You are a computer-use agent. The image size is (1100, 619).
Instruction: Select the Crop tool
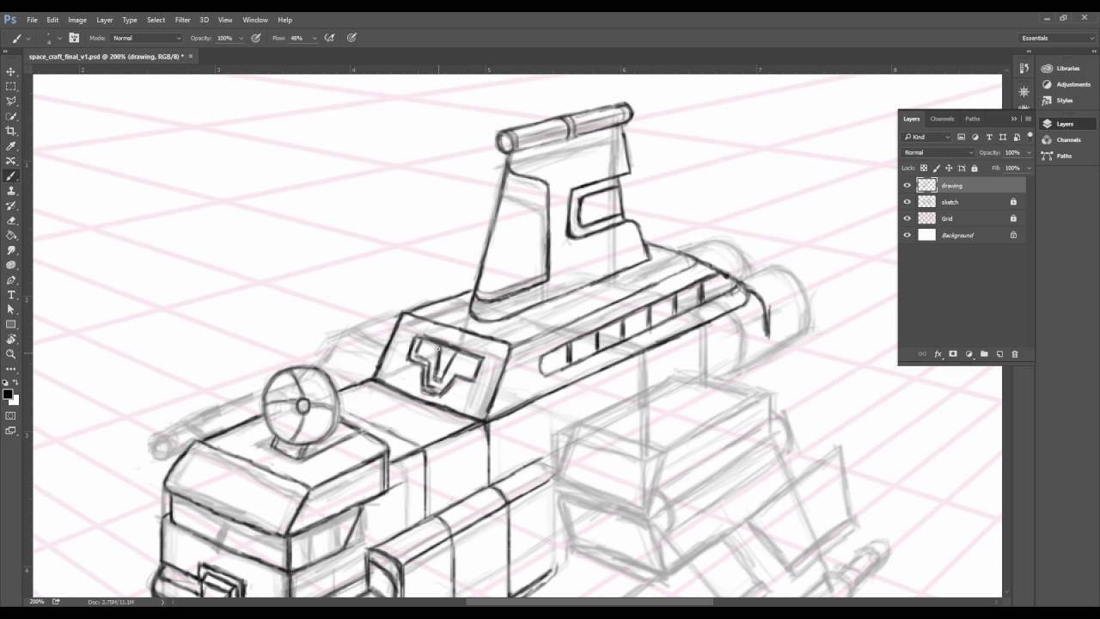pyautogui.click(x=11, y=131)
